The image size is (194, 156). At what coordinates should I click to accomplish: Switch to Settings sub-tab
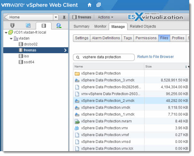click(82, 38)
